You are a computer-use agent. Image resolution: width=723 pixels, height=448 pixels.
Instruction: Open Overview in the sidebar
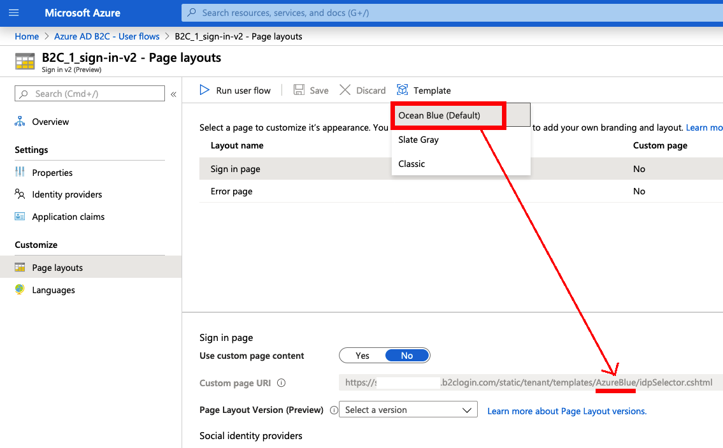pos(50,122)
